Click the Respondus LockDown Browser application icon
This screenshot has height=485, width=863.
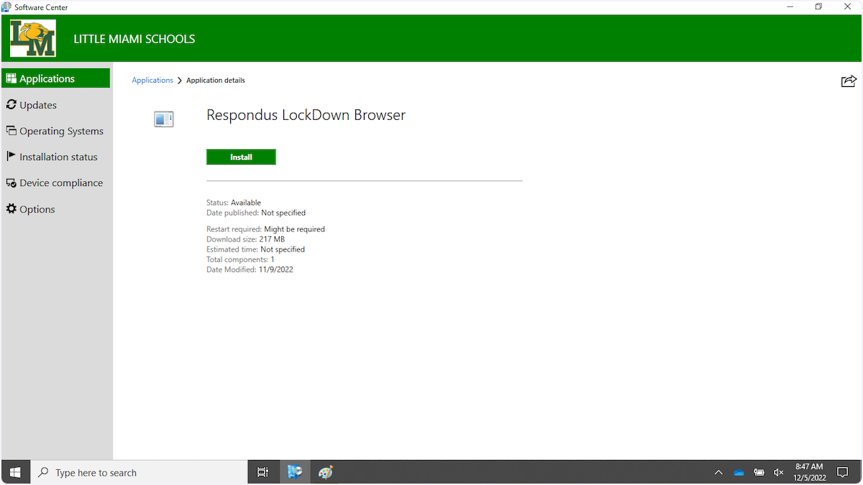[164, 119]
